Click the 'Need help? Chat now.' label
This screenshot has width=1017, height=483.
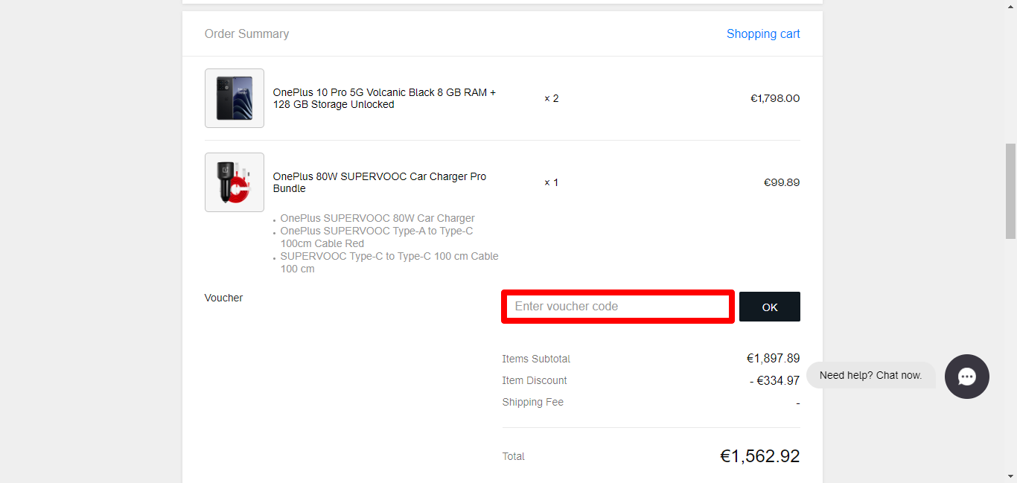pyautogui.click(x=870, y=375)
